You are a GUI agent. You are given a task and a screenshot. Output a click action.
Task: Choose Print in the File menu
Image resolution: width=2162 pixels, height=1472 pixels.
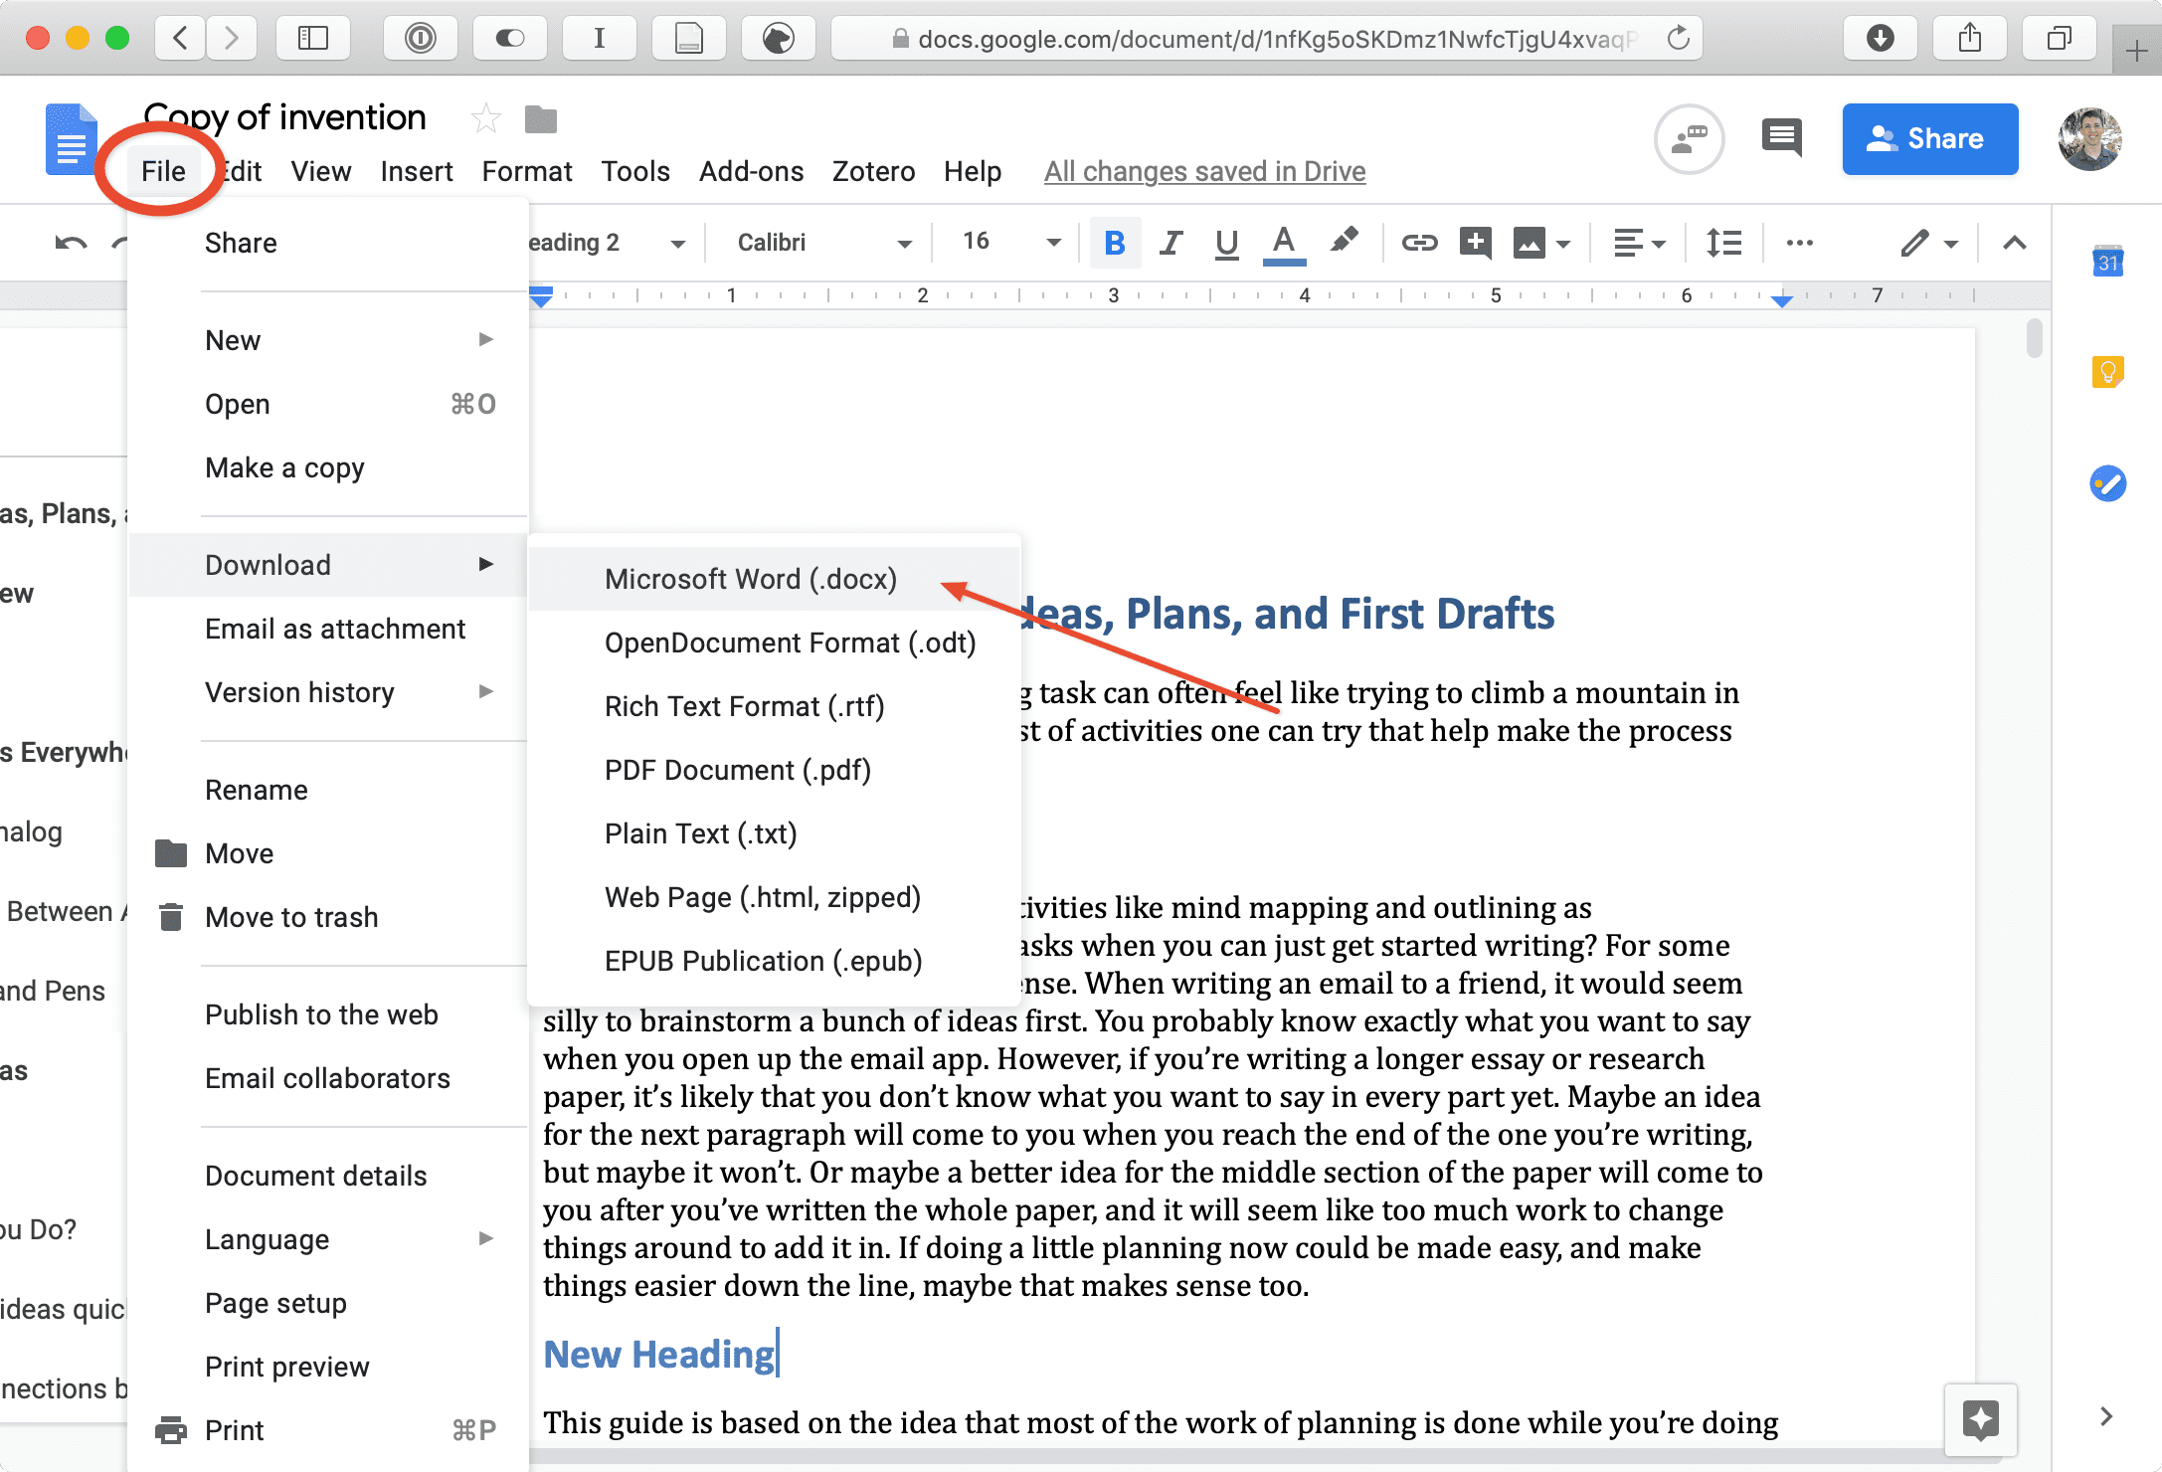coord(328,1430)
